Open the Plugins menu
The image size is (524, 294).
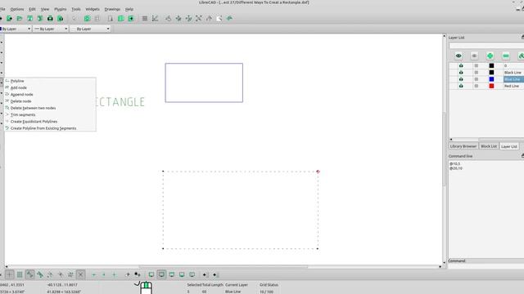coord(60,9)
